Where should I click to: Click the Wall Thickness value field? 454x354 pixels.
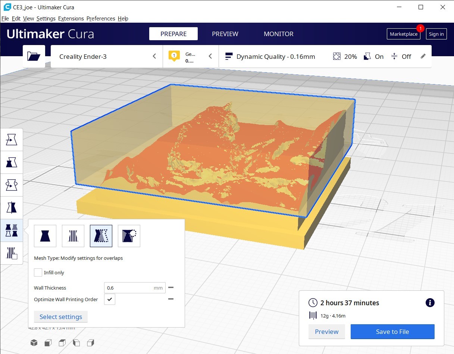(135, 288)
